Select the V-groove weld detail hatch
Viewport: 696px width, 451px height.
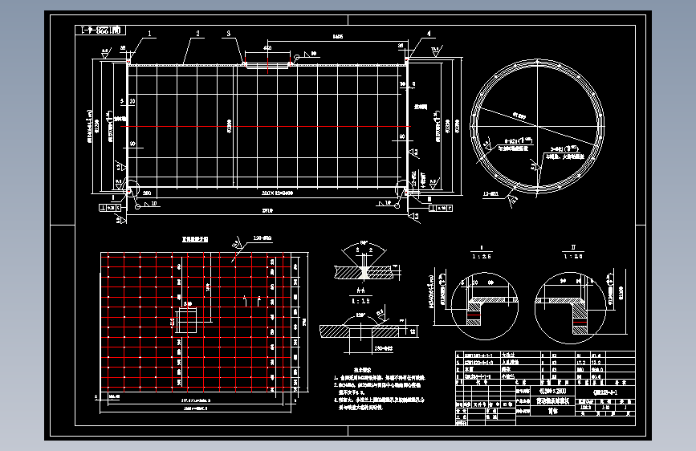[x=364, y=272]
